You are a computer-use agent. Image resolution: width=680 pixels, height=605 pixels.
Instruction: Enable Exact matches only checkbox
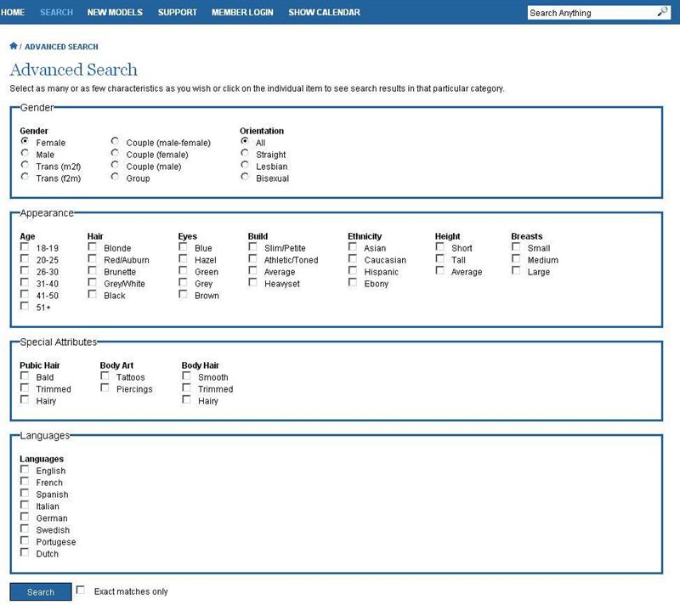[x=80, y=590]
